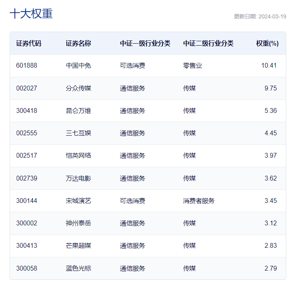Click the 权重(%) column header
The image size is (291, 283).
(267, 43)
